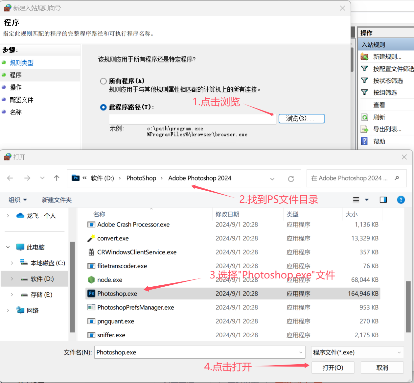Click the sniffer.exe file icon
The height and width of the screenshot is (383, 414).
(91, 335)
